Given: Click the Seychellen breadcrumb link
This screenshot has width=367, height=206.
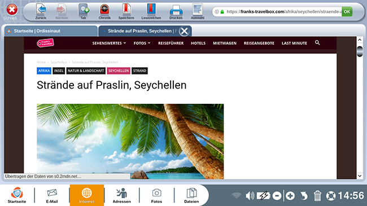Looking at the screenshot, I should pos(59,62).
